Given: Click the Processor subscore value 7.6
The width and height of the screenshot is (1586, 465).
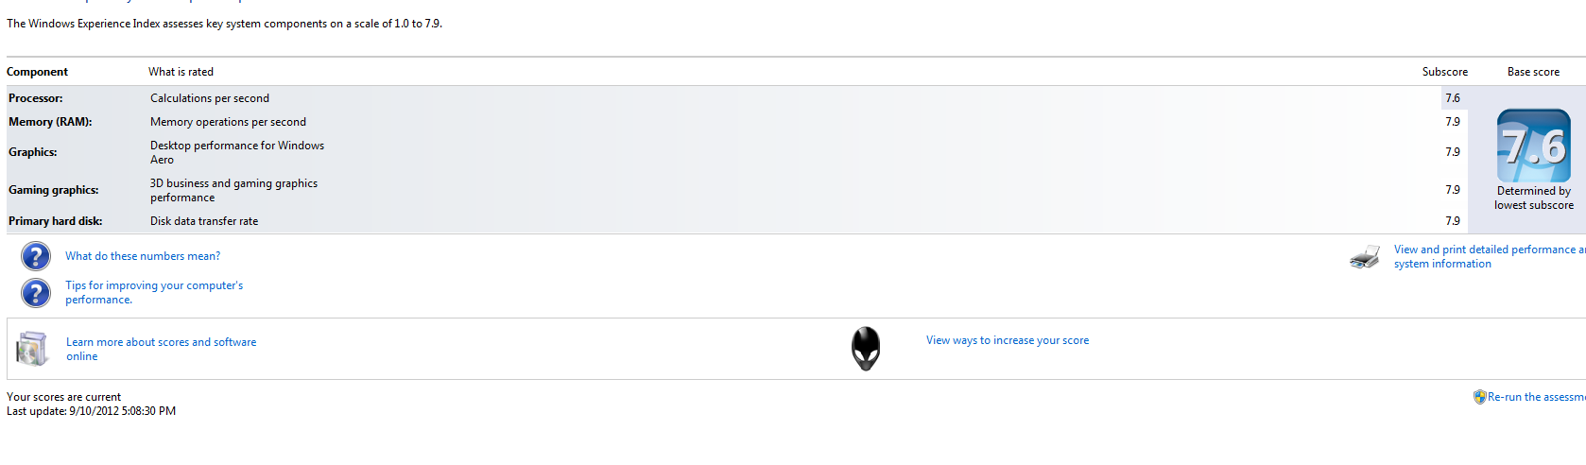Looking at the screenshot, I should [1453, 98].
